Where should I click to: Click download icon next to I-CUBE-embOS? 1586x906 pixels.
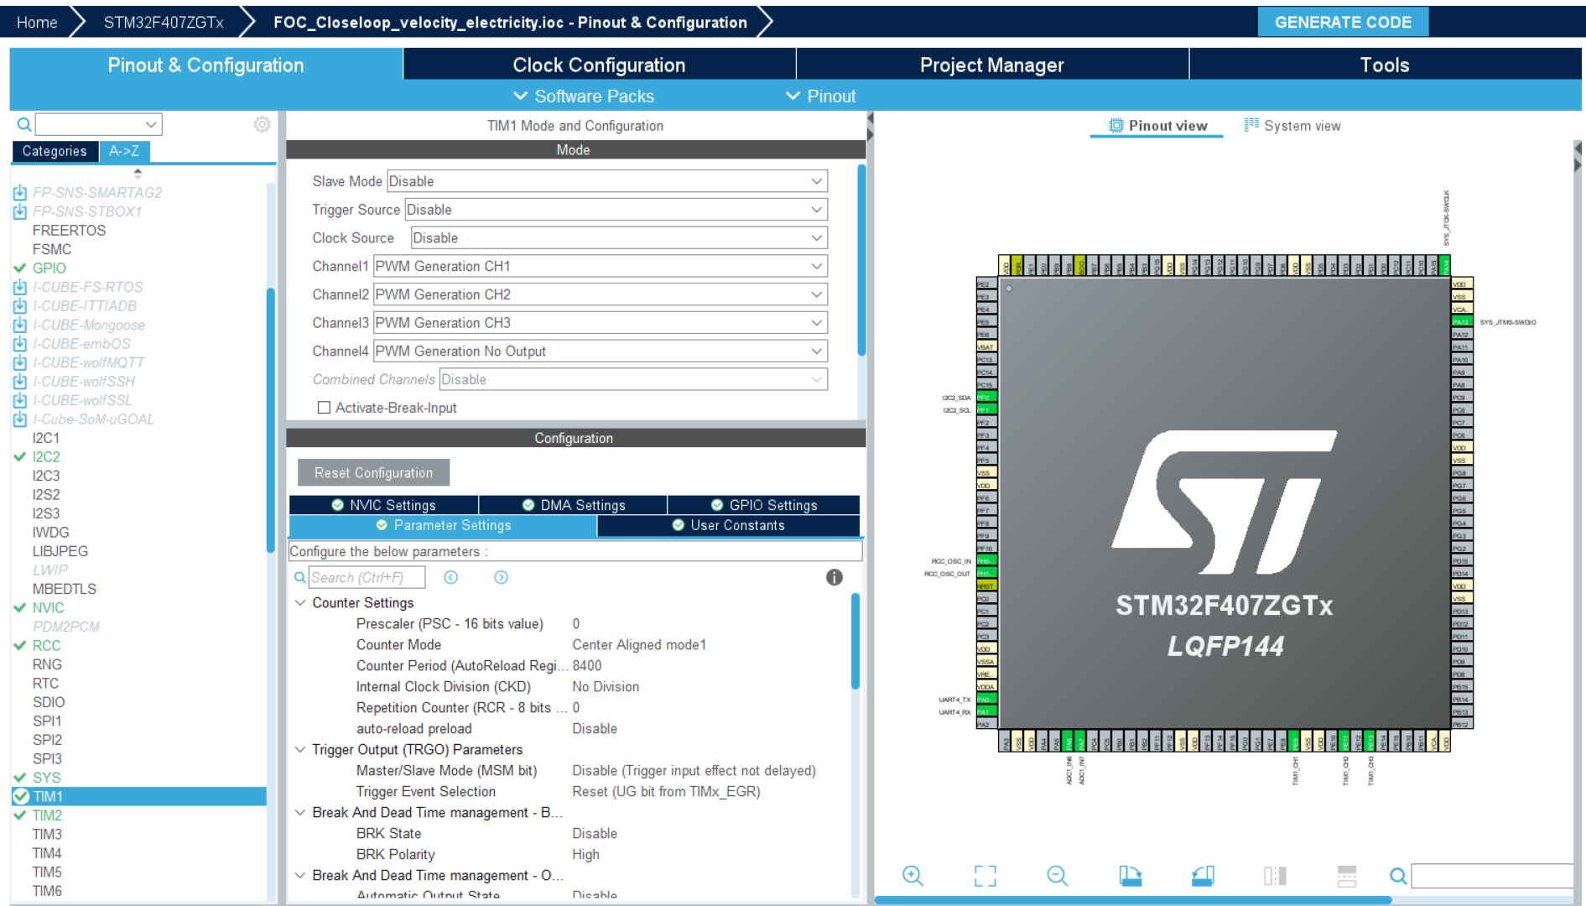tap(20, 344)
